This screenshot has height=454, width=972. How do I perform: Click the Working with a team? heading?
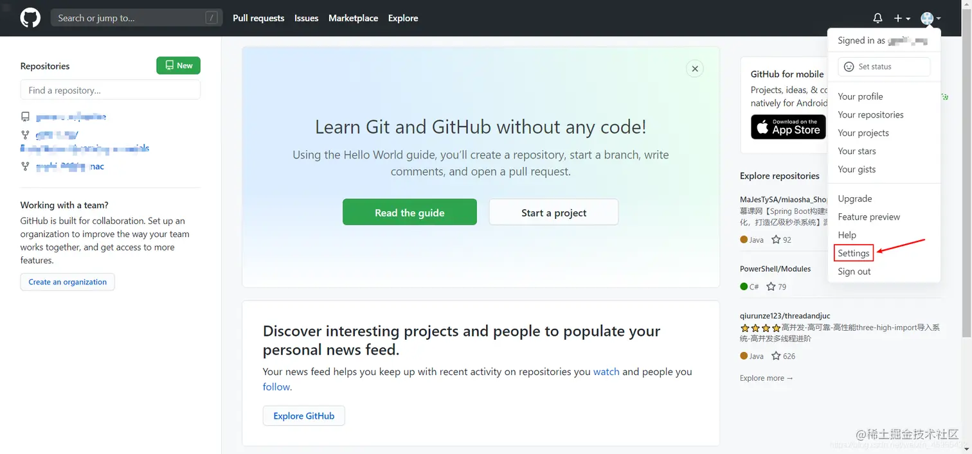[64, 205]
